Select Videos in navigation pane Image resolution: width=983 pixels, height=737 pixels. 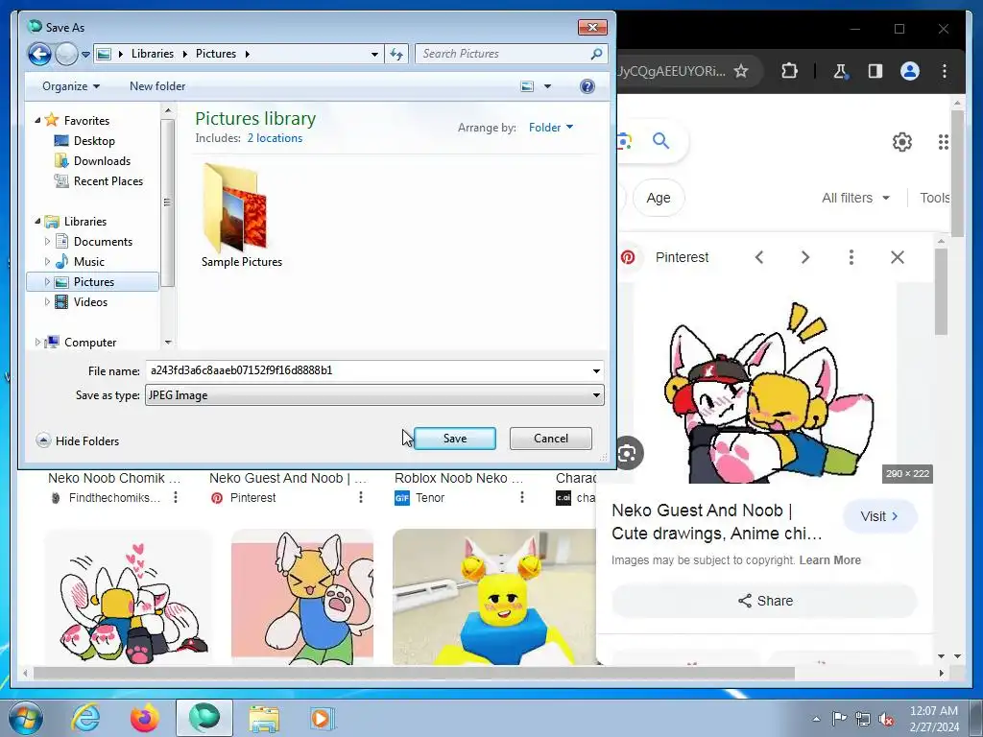(90, 302)
